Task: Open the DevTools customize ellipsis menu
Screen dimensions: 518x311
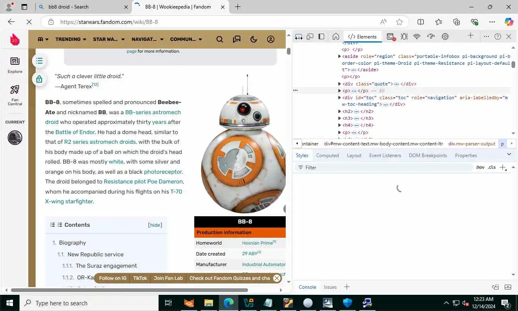Action: 486,37
